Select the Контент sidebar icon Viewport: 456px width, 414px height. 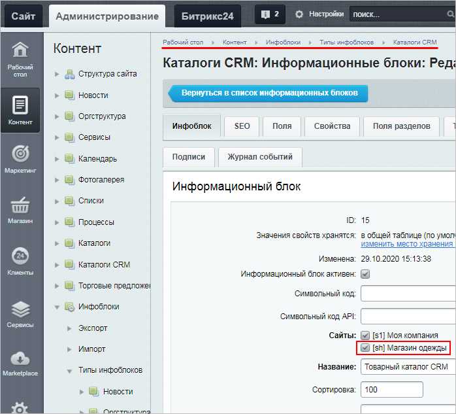[20, 105]
